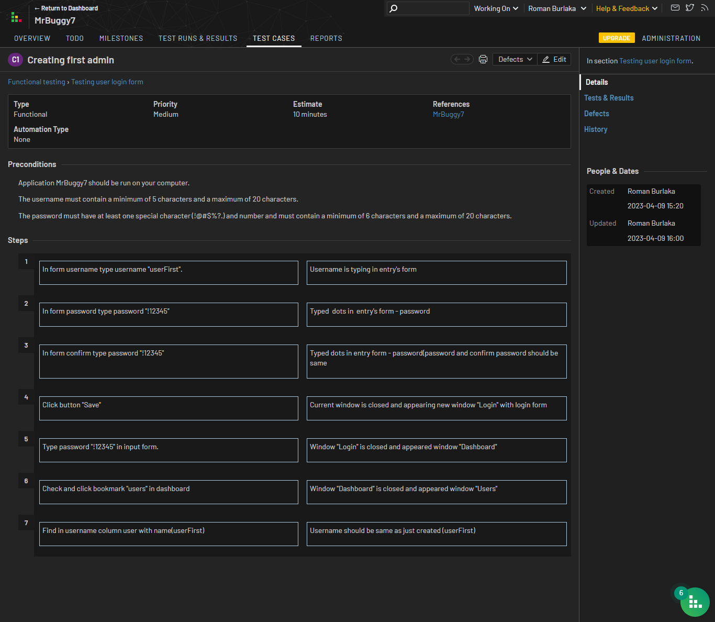
Task: Switch to the Milestones tab
Action: [121, 39]
